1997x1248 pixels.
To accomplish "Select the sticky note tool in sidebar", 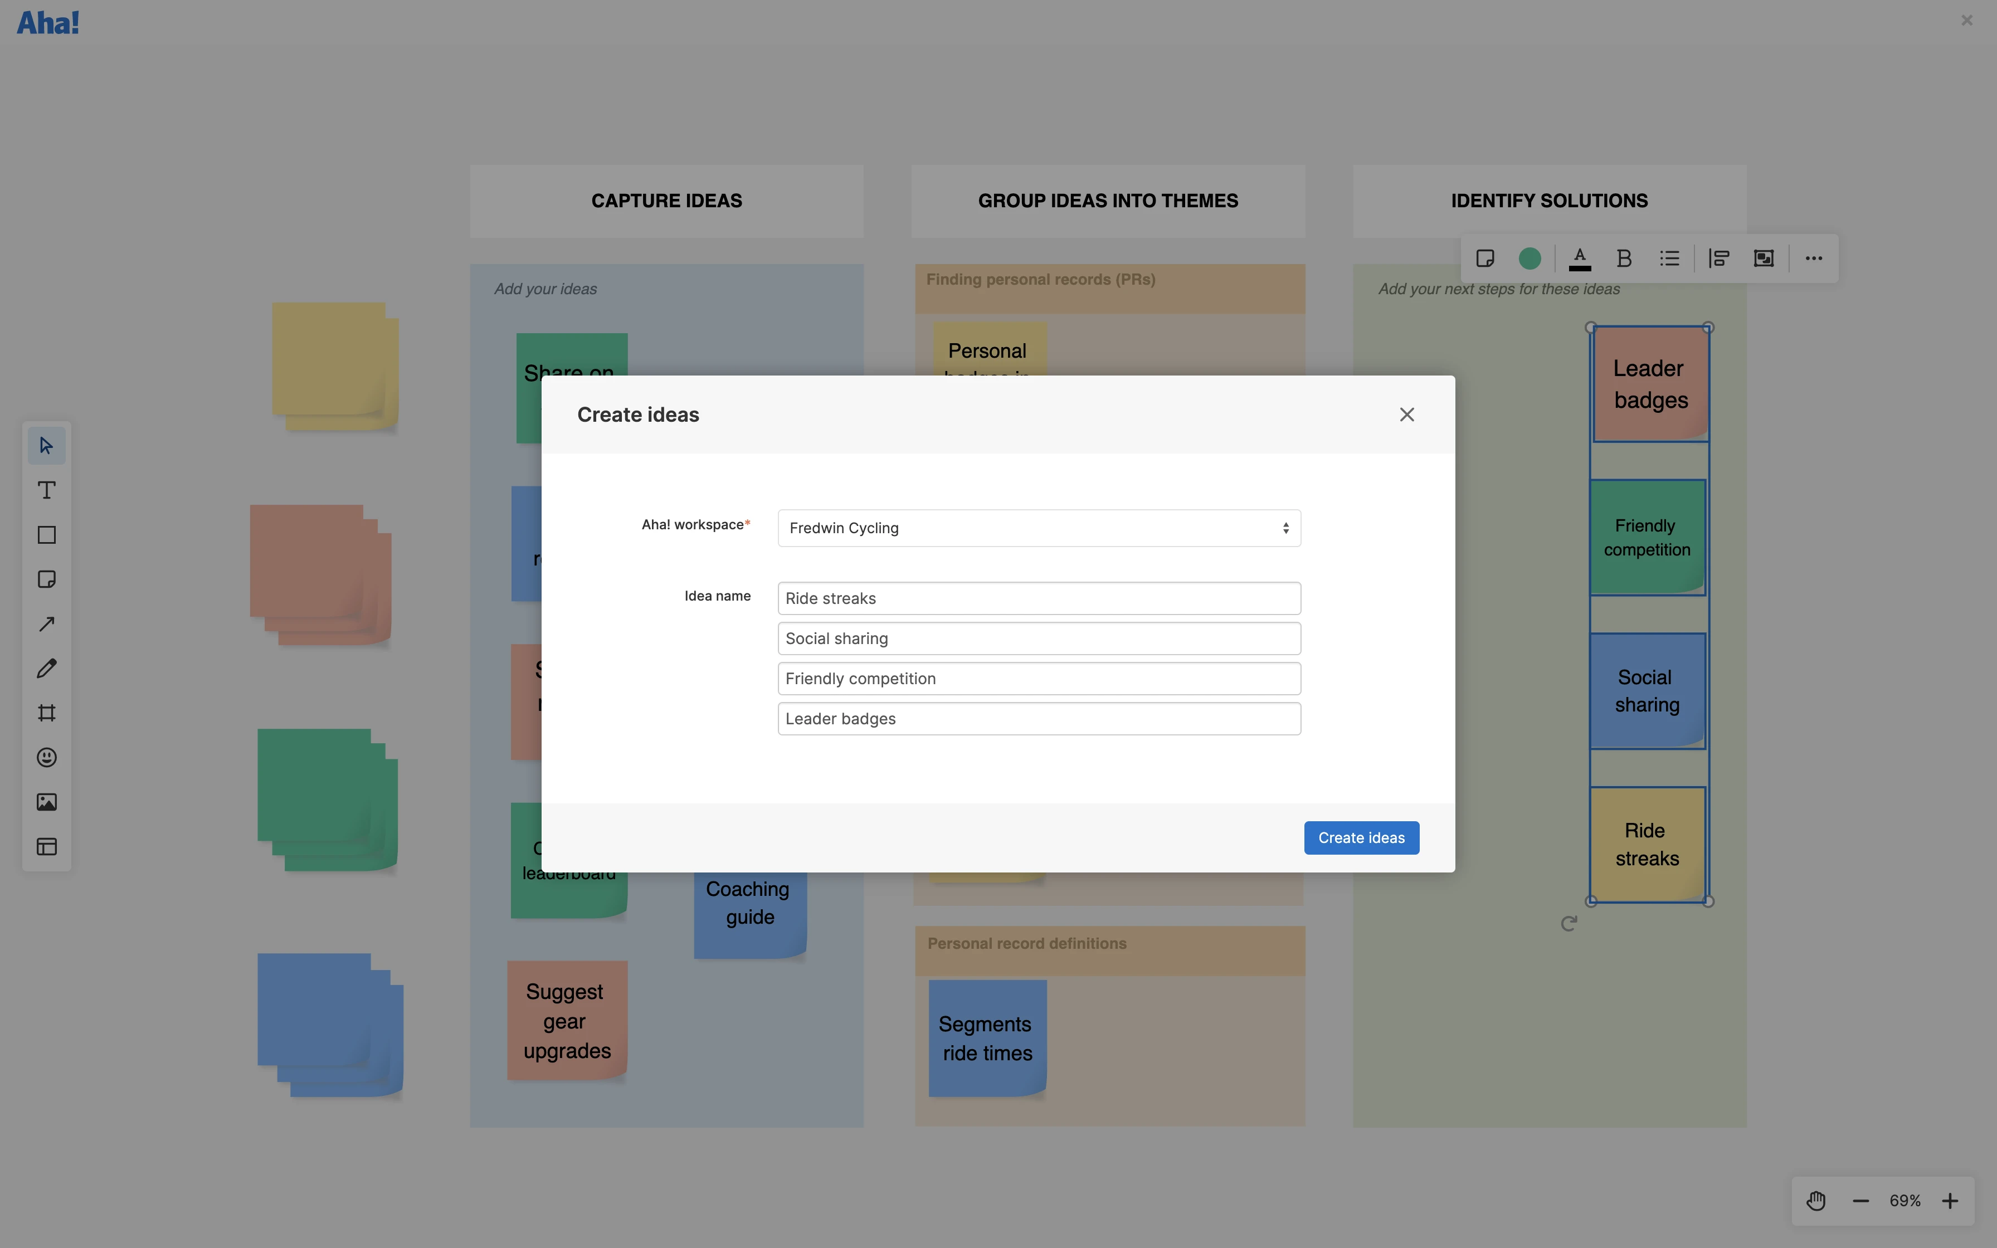I will point(47,579).
